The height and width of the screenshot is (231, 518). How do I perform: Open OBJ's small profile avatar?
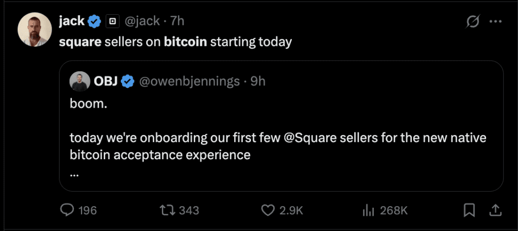80,81
